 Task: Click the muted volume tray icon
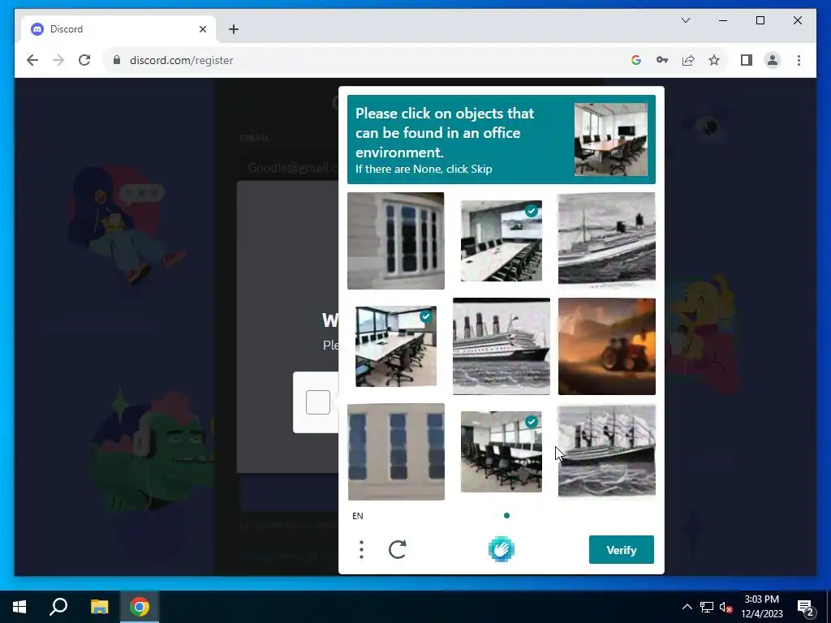click(726, 607)
